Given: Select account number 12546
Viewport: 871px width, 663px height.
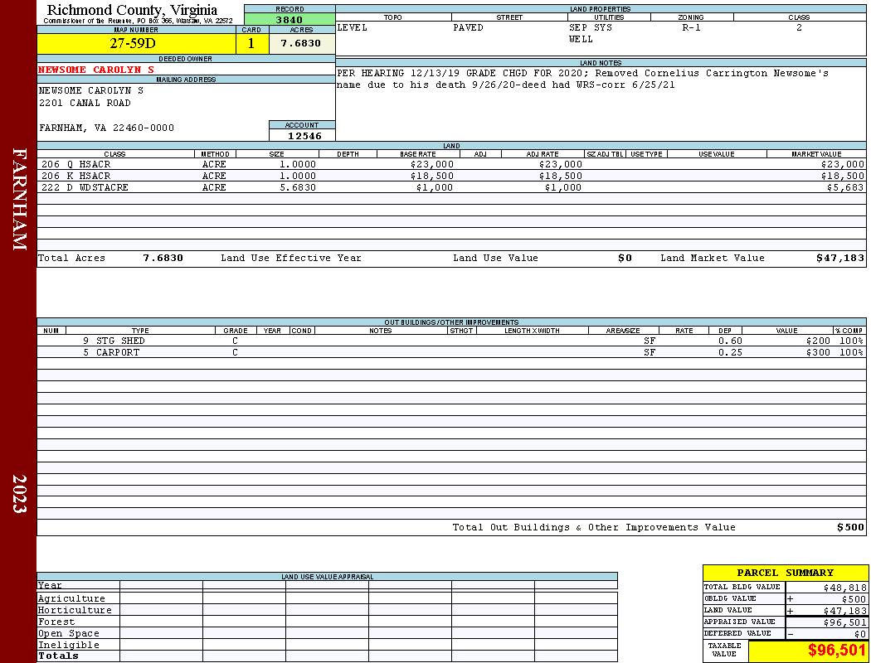Looking at the screenshot, I should coord(304,136).
